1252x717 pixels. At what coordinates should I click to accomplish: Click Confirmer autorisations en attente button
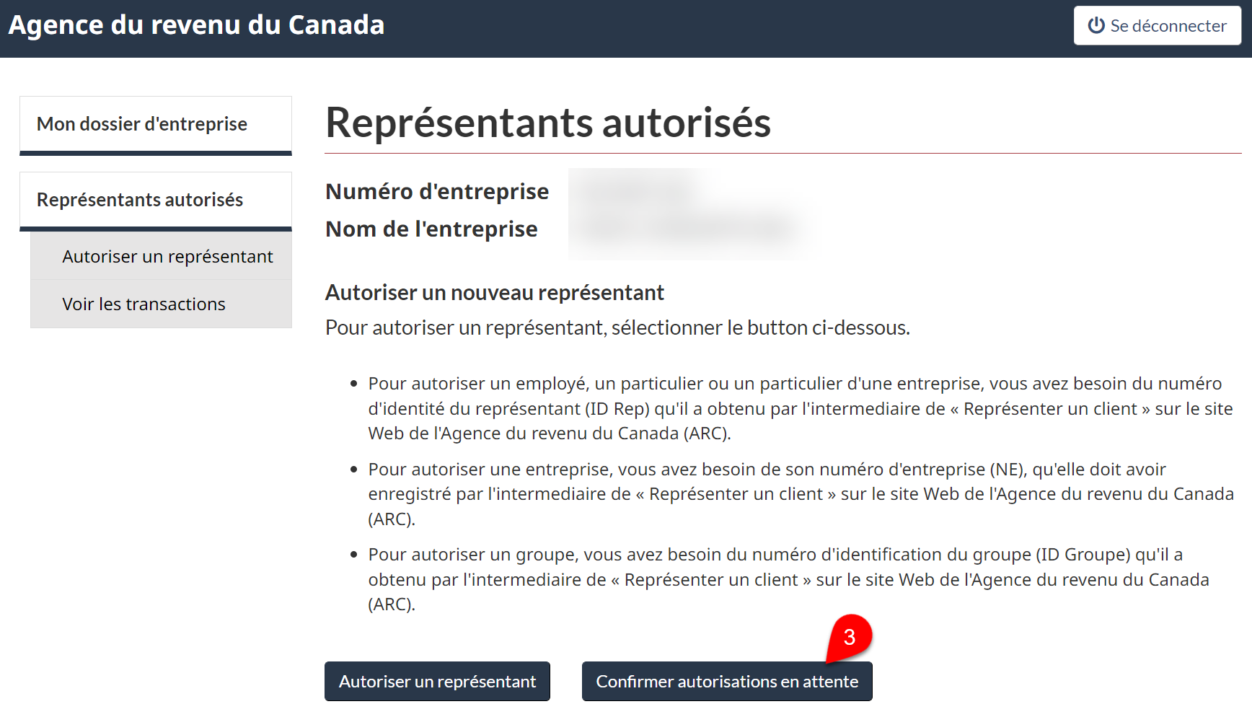click(727, 681)
